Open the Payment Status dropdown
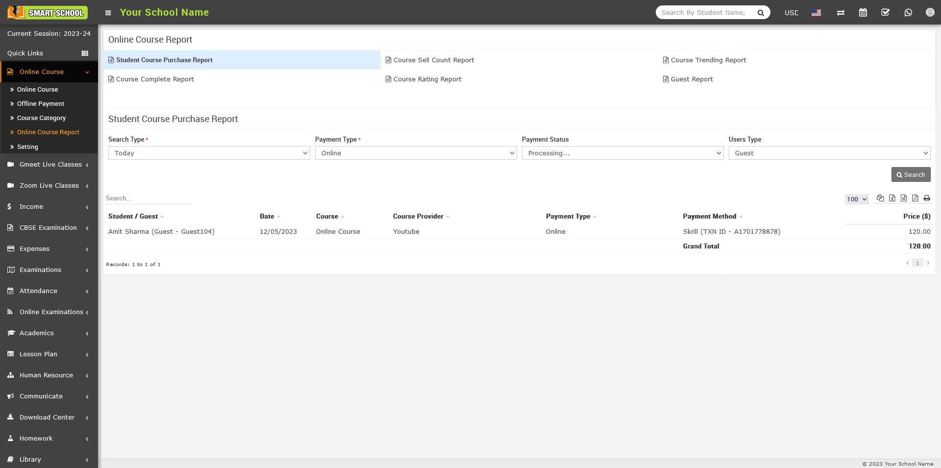 [x=622, y=153]
